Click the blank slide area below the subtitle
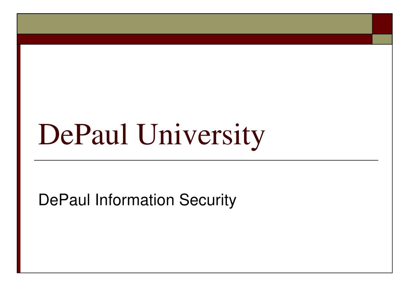This screenshot has width=409, height=307. click(206, 240)
